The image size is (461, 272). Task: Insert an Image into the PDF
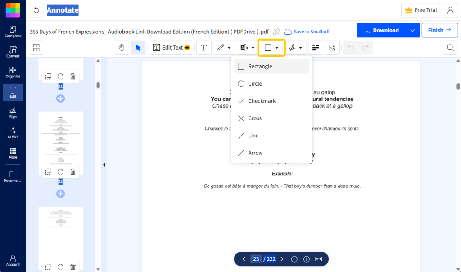tap(332, 47)
